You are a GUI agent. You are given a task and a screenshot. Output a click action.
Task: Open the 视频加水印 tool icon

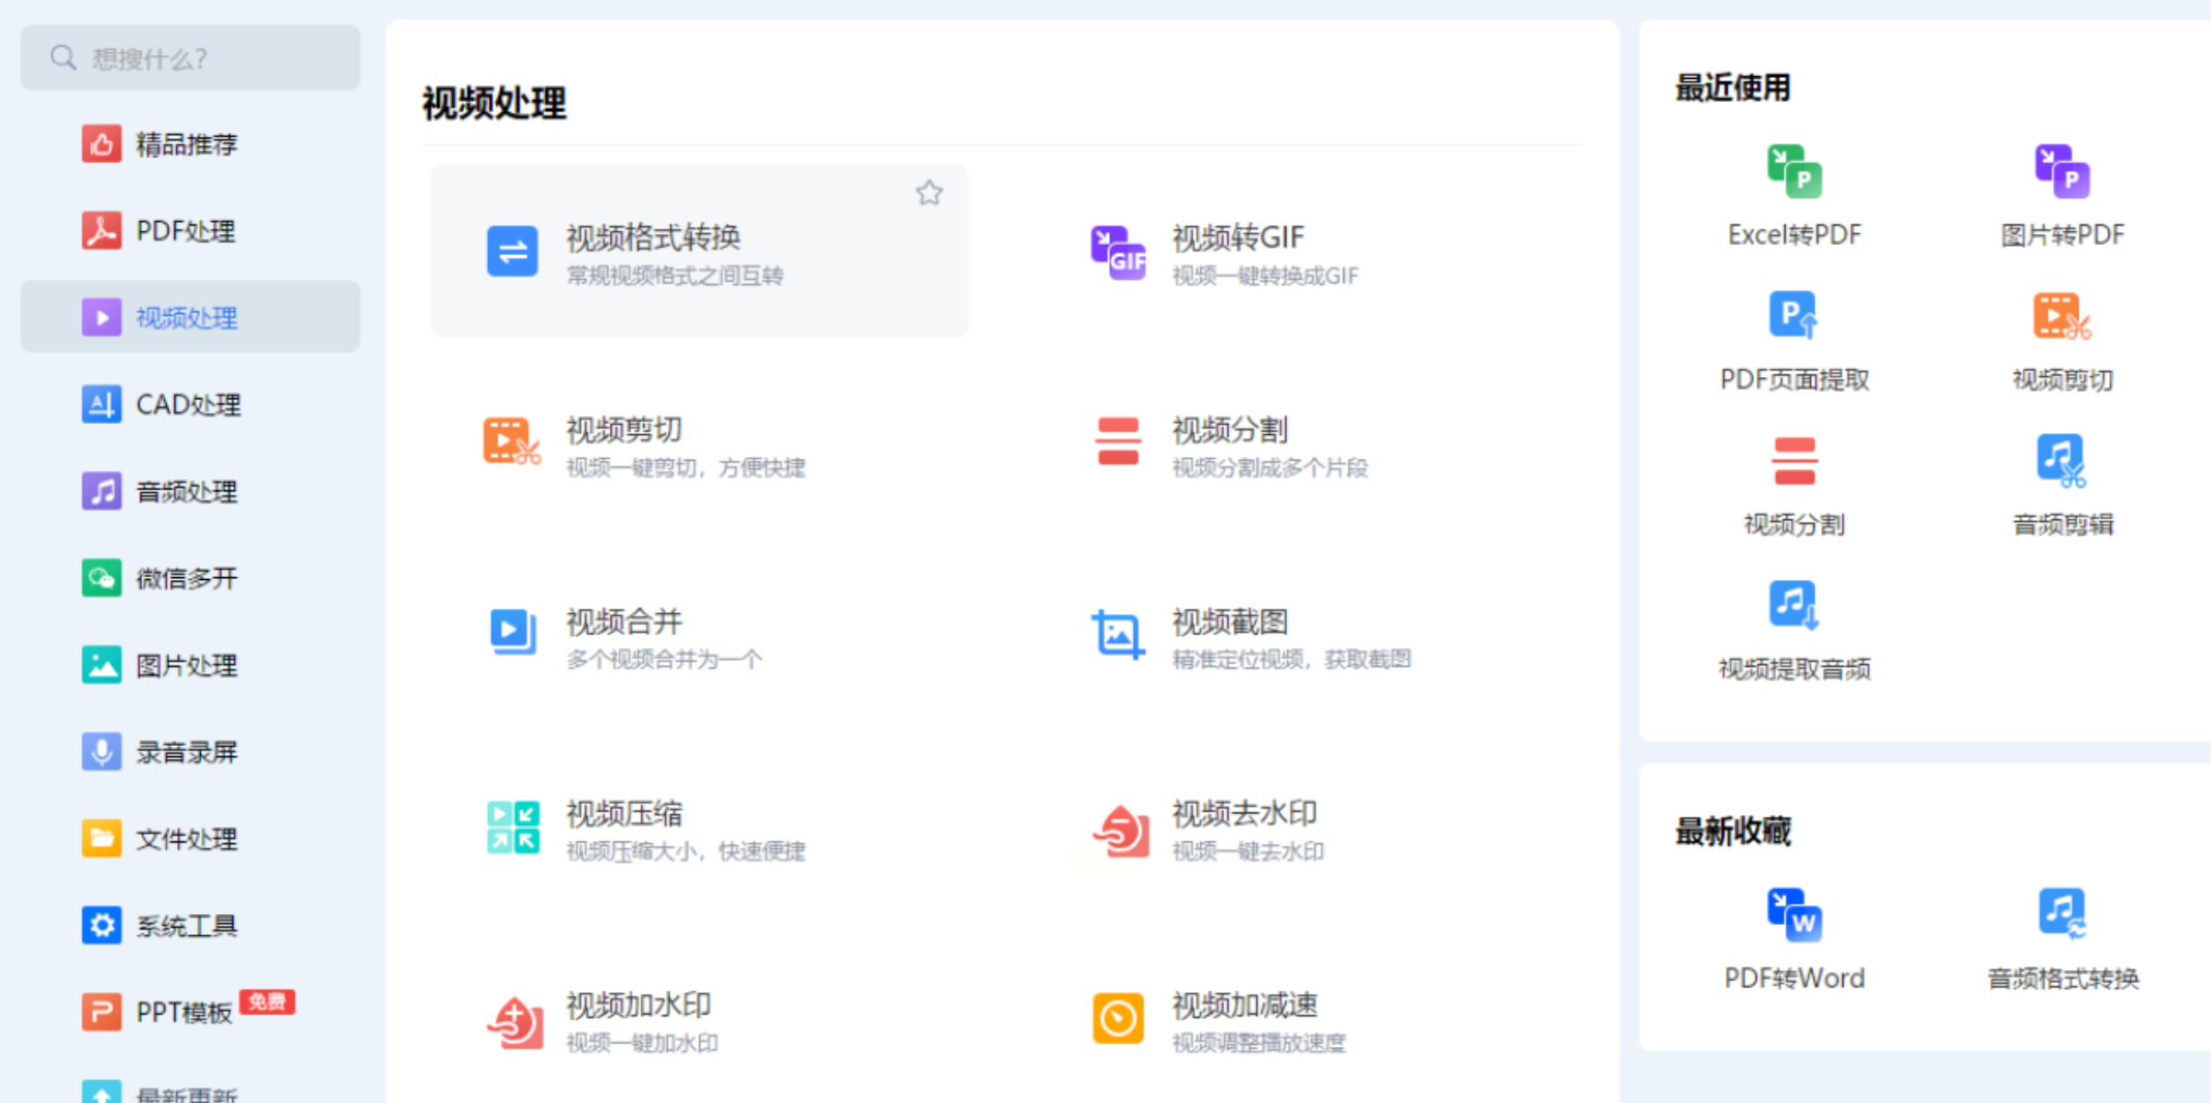coord(513,1020)
